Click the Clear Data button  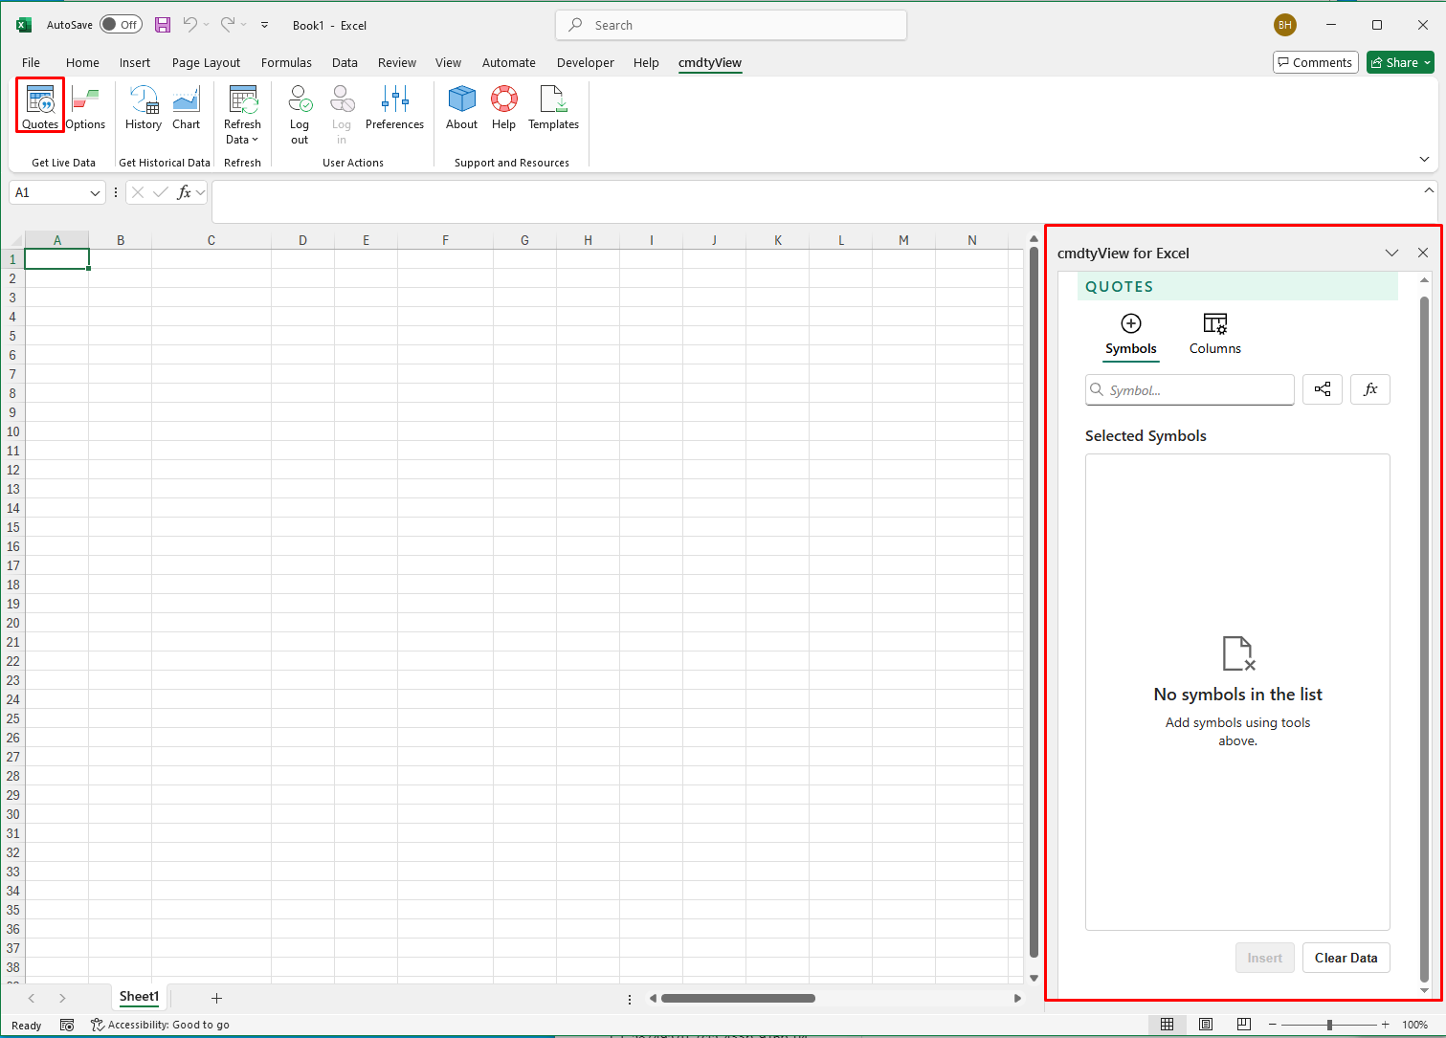pos(1346,958)
